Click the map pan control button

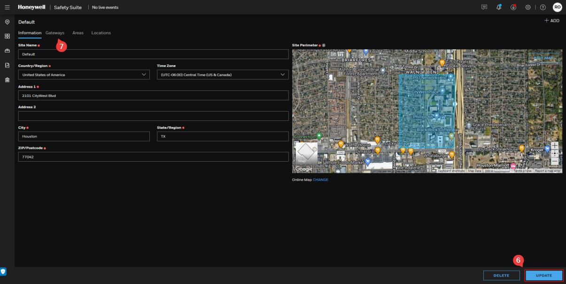coord(555,153)
